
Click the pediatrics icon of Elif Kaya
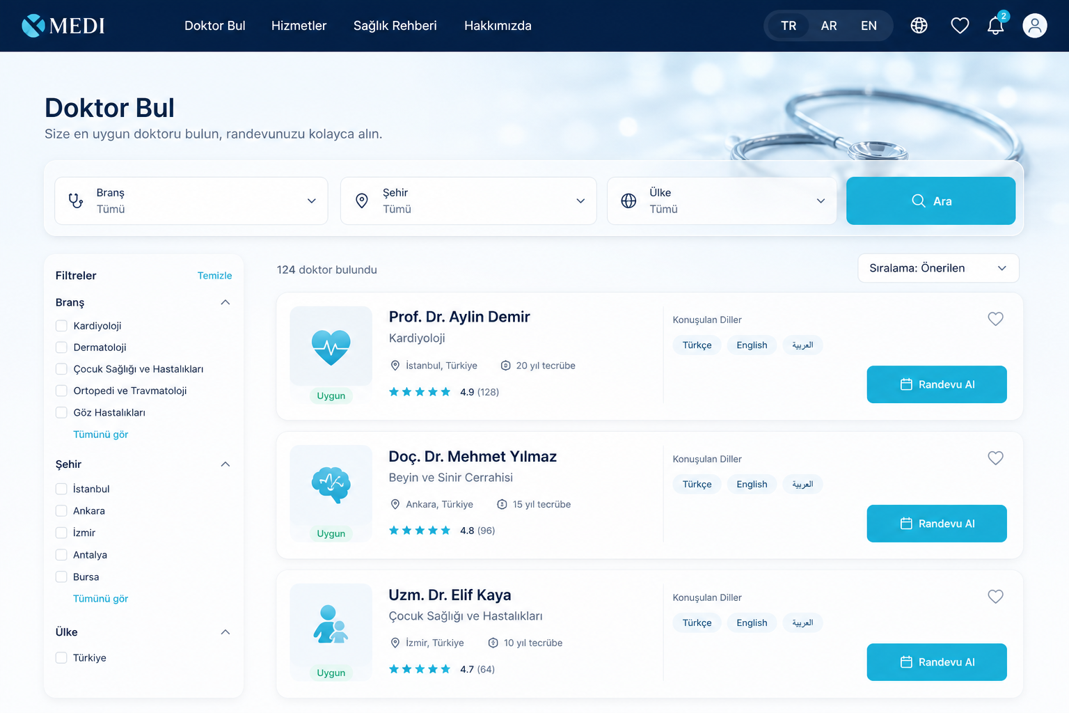click(331, 623)
